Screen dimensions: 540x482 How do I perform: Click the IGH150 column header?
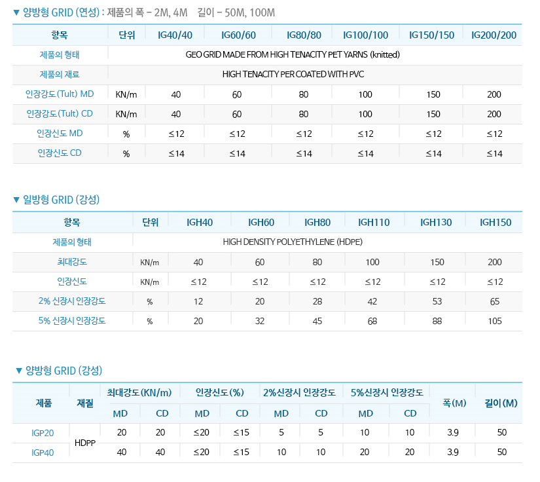coord(495,223)
